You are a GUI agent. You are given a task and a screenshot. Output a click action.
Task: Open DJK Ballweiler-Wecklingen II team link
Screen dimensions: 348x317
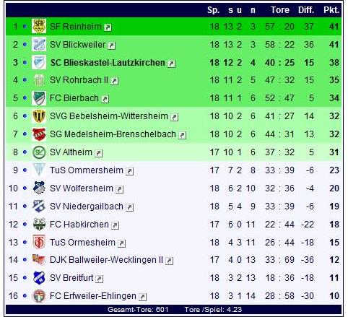(x=106, y=260)
